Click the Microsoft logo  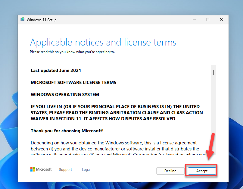point(41,169)
